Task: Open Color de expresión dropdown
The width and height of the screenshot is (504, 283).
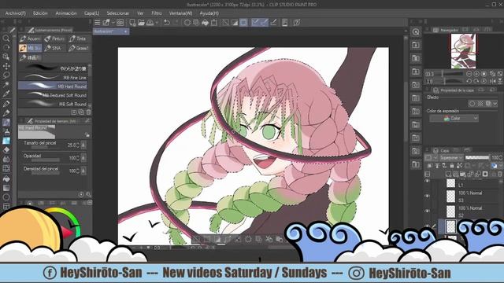Action: coord(454,119)
